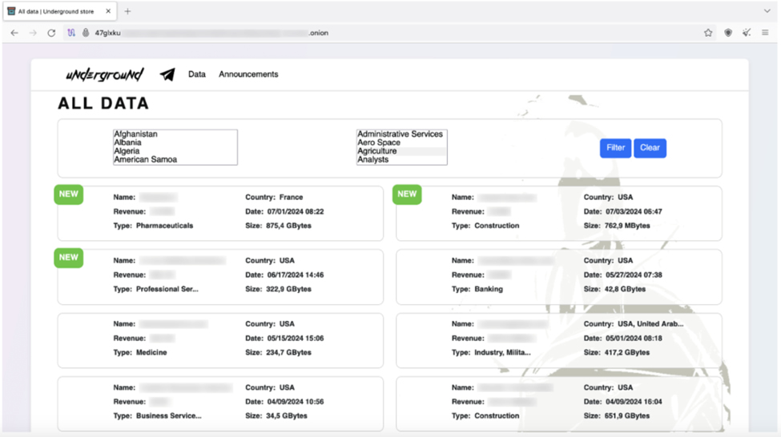
Task: Click the New Identity broom icon
Action: coord(747,33)
